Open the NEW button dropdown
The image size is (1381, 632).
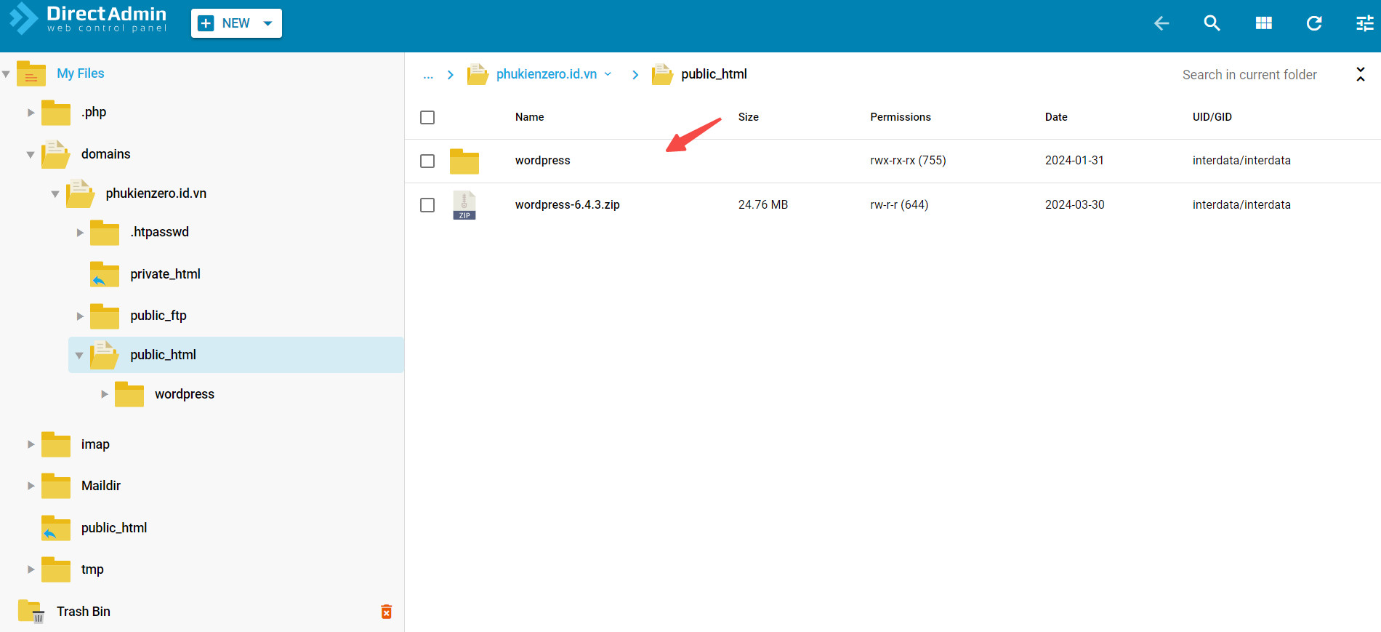point(267,23)
